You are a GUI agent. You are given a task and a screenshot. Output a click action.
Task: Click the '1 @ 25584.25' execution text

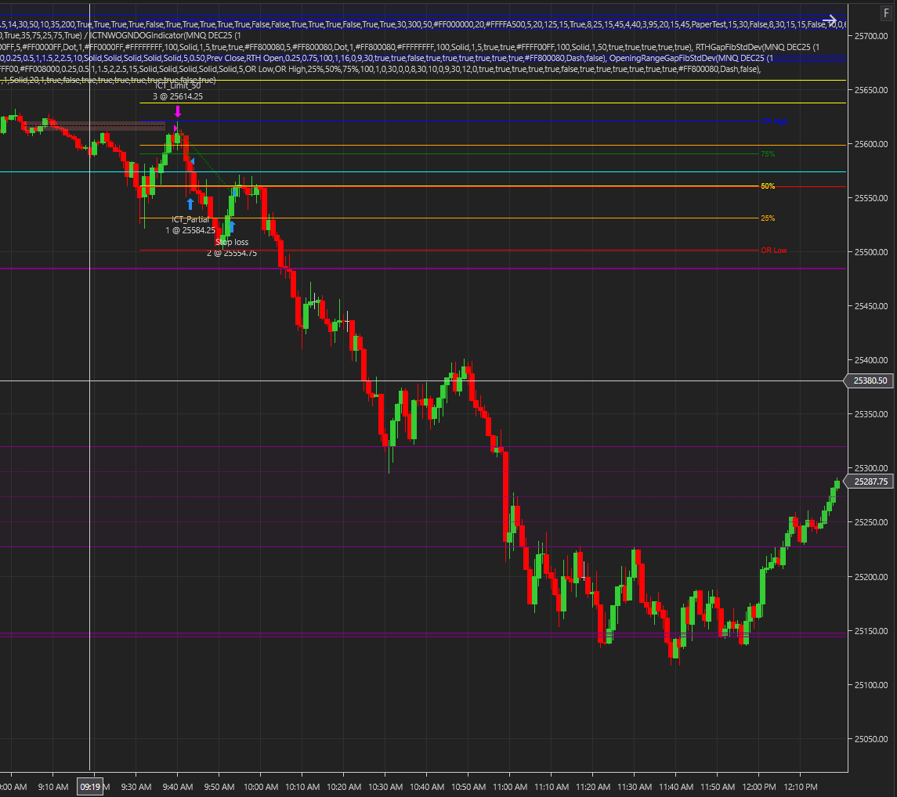pyautogui.click(x=190, y=230)
